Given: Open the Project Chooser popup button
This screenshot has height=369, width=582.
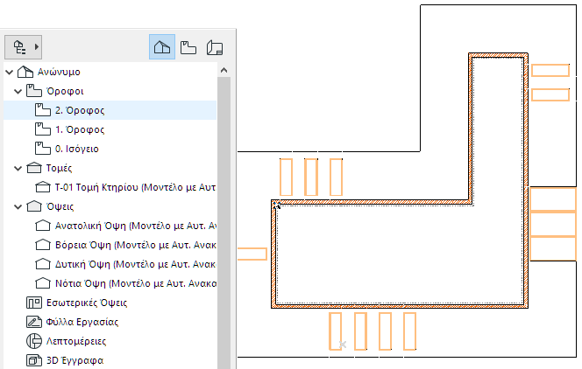Looking at the screenshot, I should pos(23,47).
